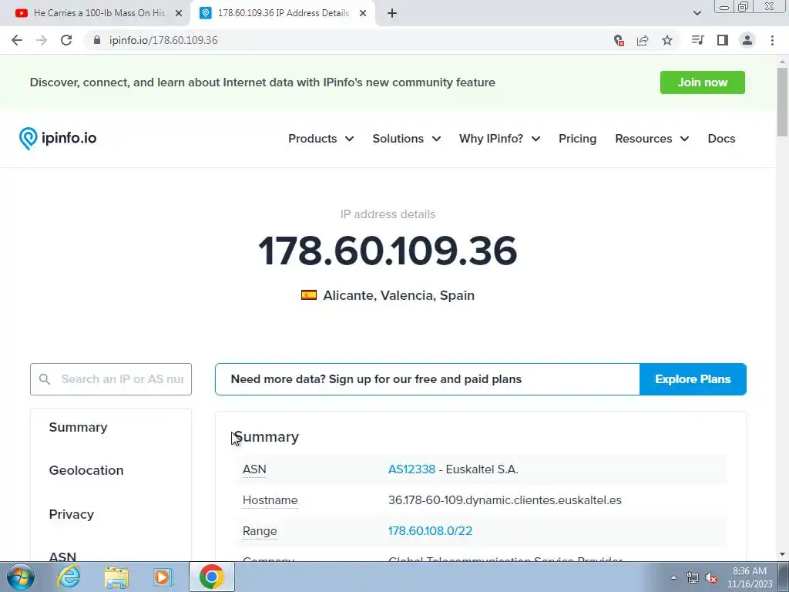Jump to the Geolocation sidebar section
This screenshot has width=789, height=592.
(86, 470)
